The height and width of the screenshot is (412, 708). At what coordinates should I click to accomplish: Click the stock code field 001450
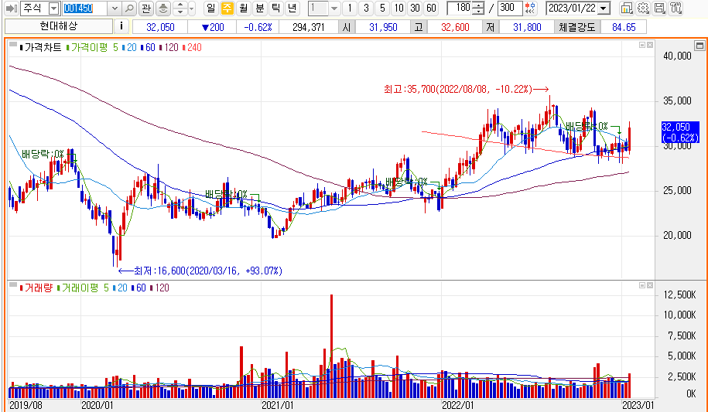click(x=85, y=9)
